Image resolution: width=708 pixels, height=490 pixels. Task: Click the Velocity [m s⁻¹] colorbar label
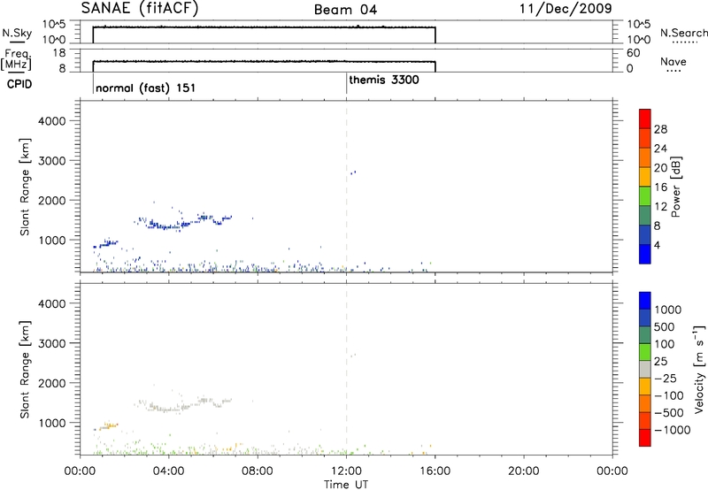click(699, 369)
